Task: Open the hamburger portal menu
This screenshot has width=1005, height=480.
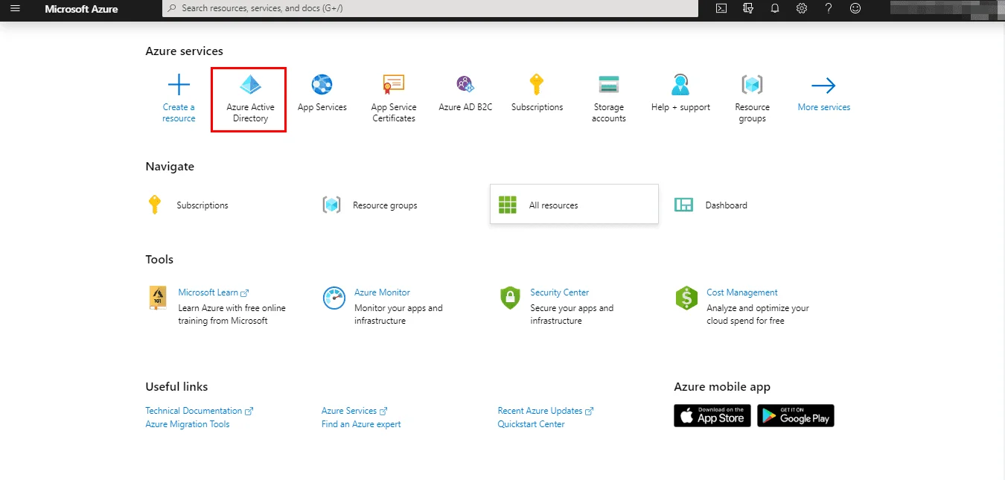Action: (x=15, y=8)
